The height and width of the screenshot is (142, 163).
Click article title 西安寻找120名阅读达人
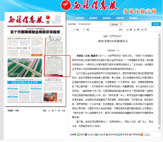tap(113, 41)
